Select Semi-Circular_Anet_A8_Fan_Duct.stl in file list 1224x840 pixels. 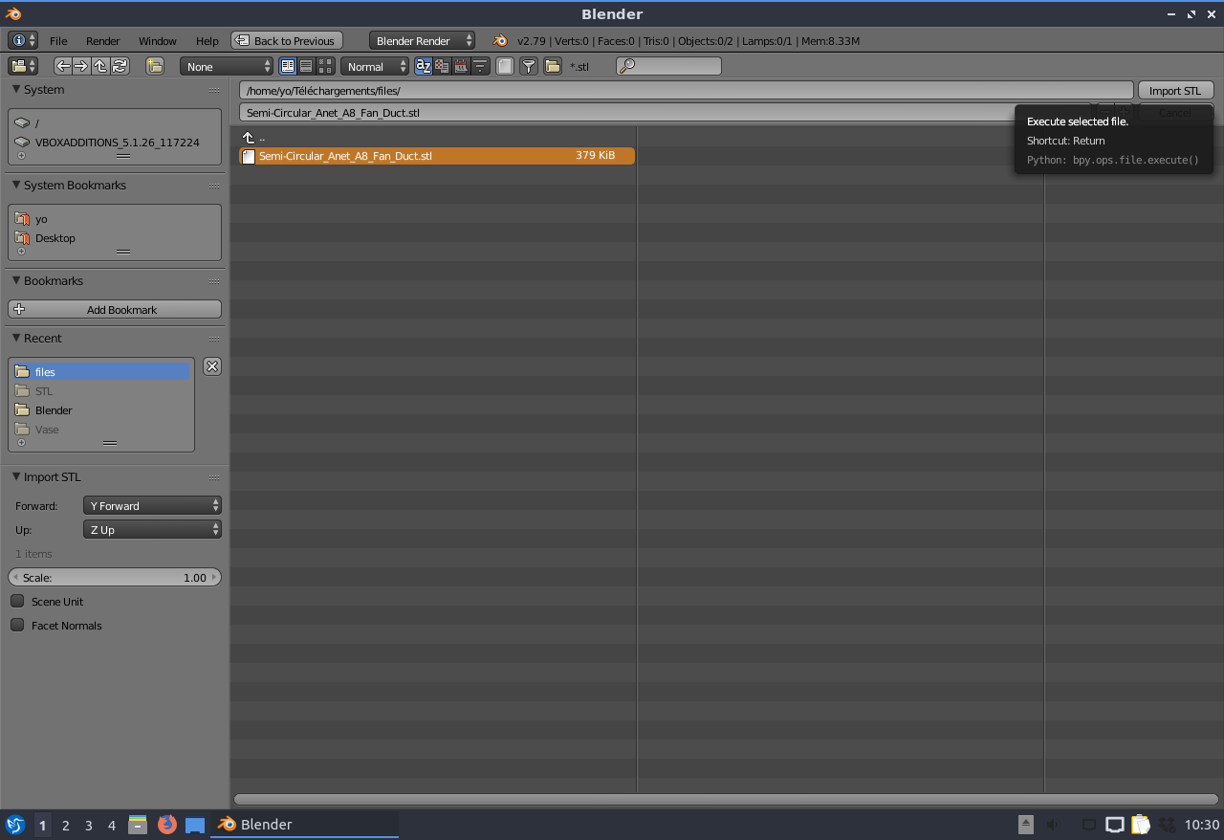pyautogui.click(x=437, y=155)
